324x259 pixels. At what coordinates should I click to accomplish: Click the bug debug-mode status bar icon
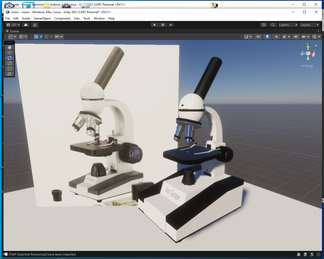(x=299, y=254)
